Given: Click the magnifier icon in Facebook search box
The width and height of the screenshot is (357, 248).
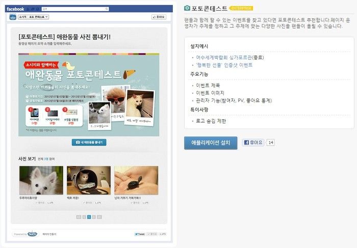Looking at the screenshot, I should [106, 9].
